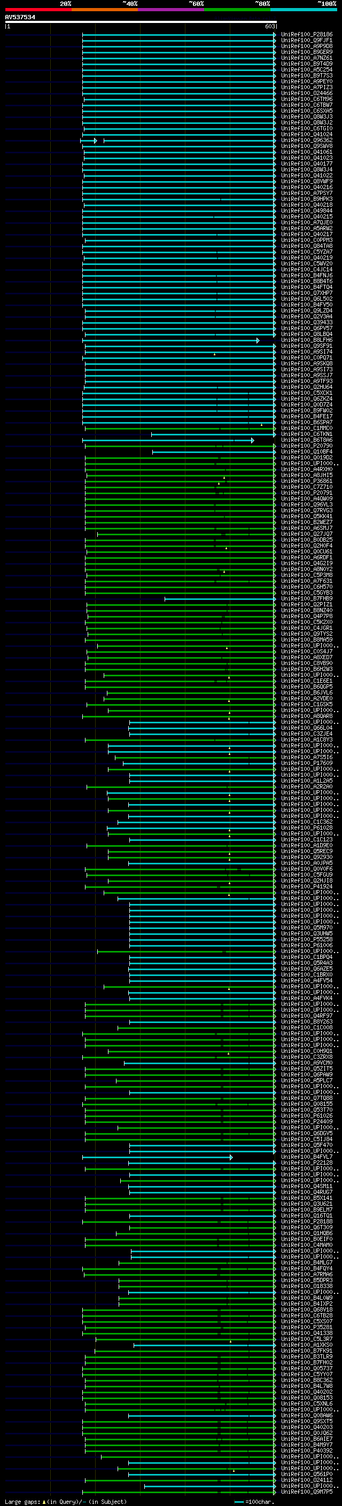Click the red 20% identity legend segment
342x1506 pixels.
(38, 10)
